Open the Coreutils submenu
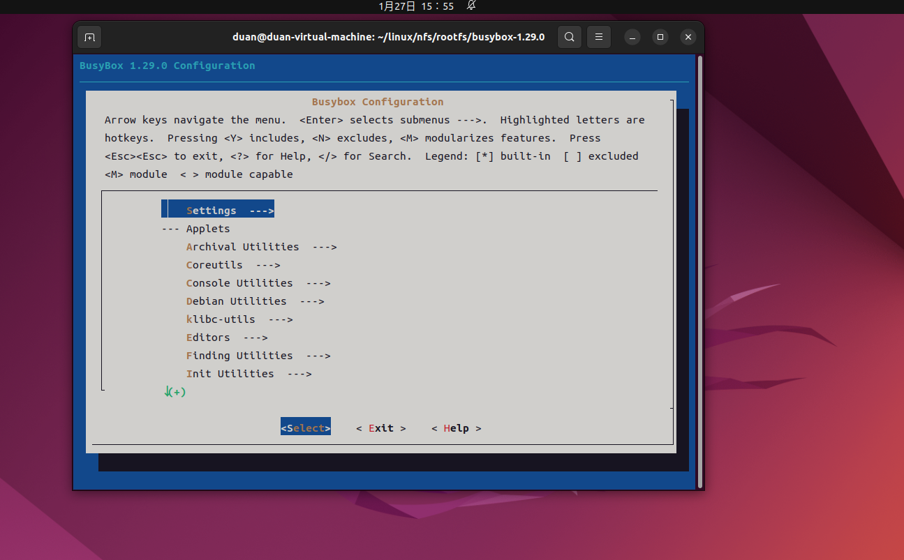The height and width of the screenshot is (560, 904). (x=214, y=264)
